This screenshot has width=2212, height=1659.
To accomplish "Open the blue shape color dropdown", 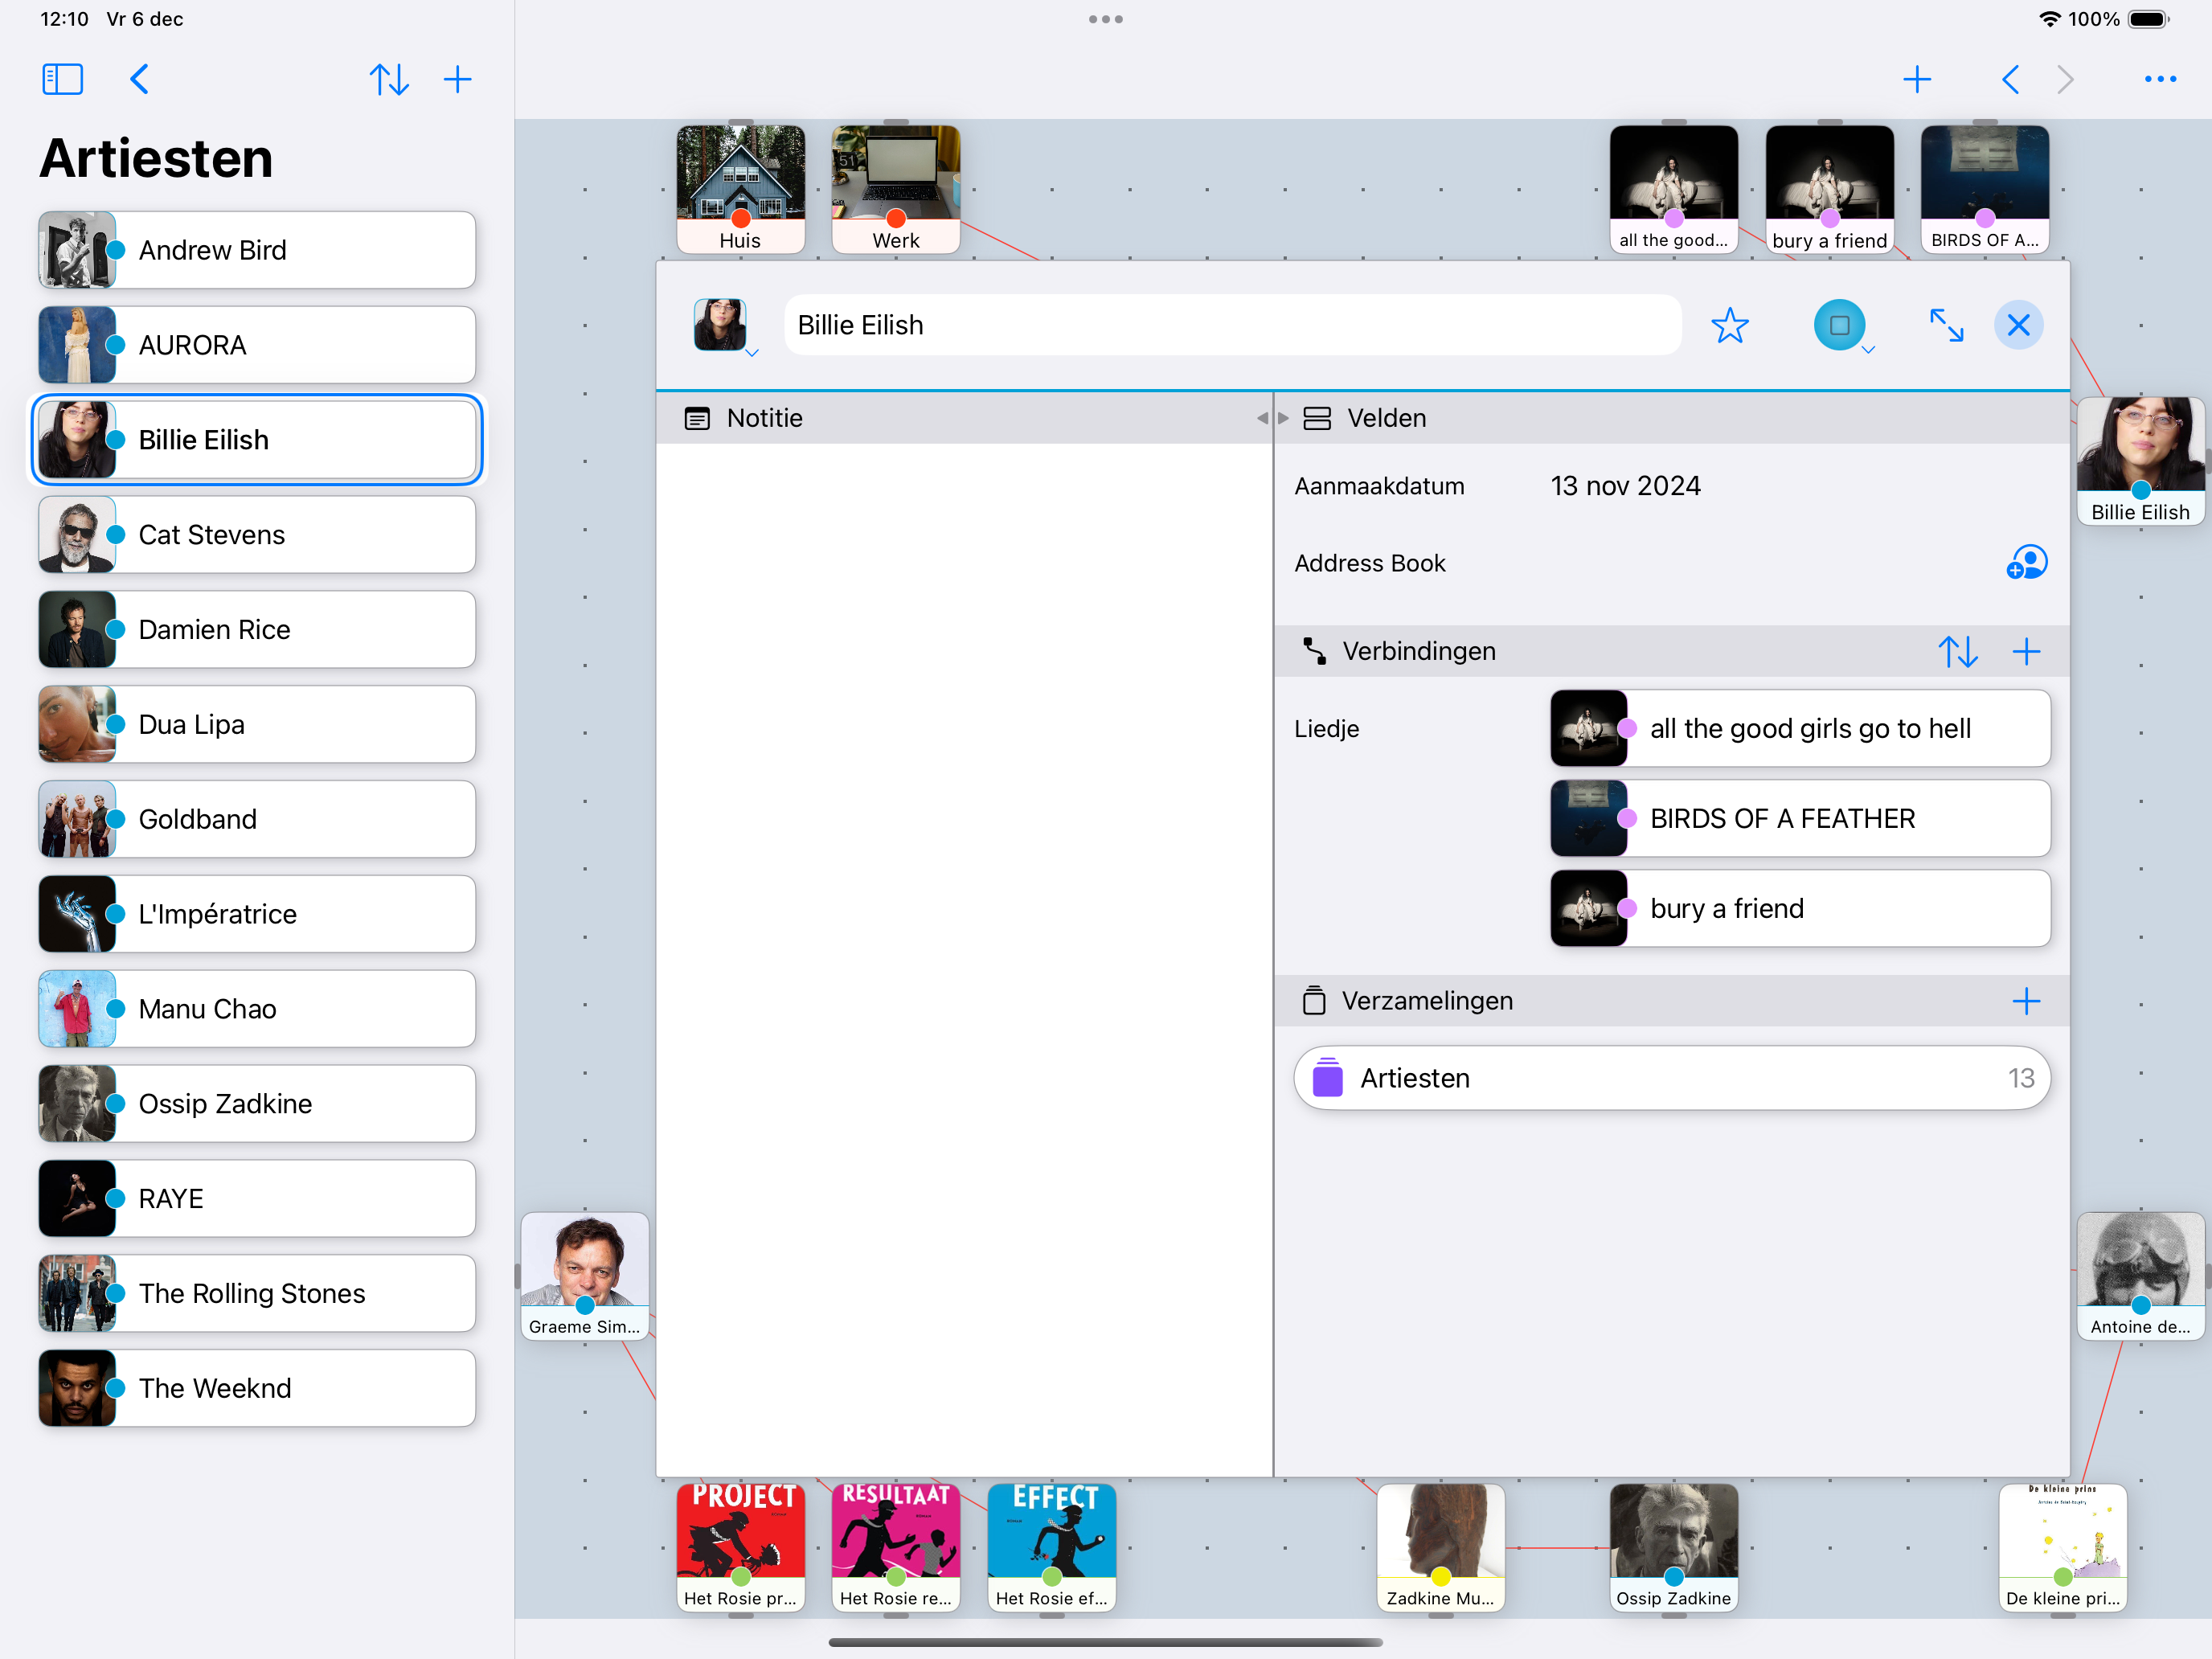I will (1841, 326).
